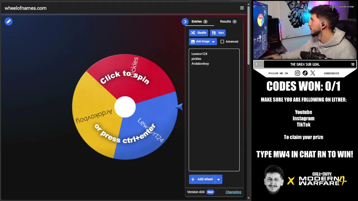Click the Version 424 text

click(x=196, y=192)
